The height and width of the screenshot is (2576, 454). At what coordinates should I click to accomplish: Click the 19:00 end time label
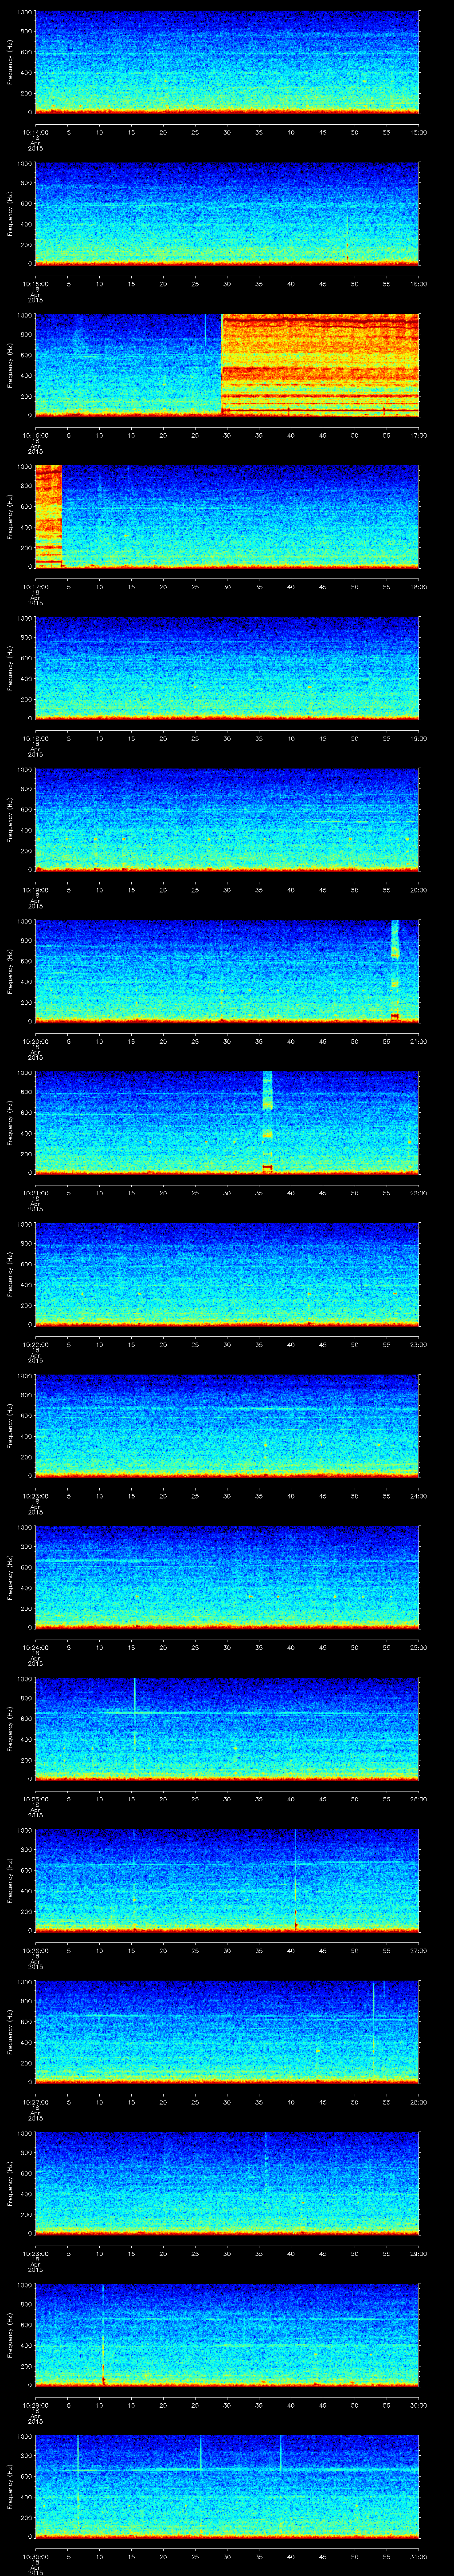[x=419, y=738]
